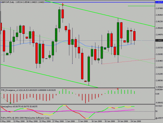Viewport: 163px width, 123px height.
Task: Click the -0.00692 divergence scale value
Action: click(159, 103)
